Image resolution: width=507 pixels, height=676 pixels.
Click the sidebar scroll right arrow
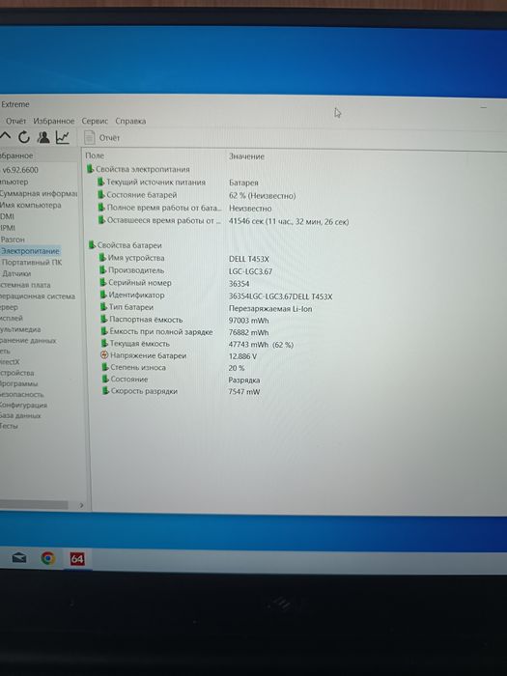point(81,505)
